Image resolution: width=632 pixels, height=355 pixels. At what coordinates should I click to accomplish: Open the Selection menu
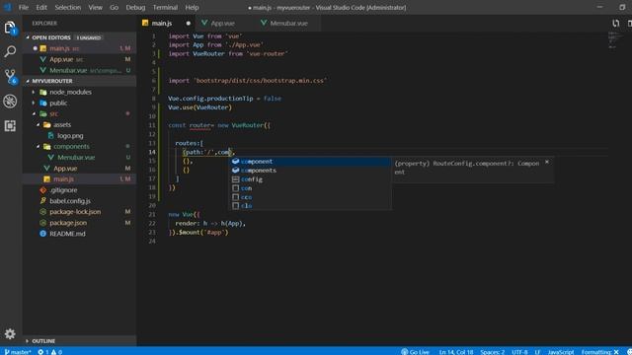(x=68, y=7)
